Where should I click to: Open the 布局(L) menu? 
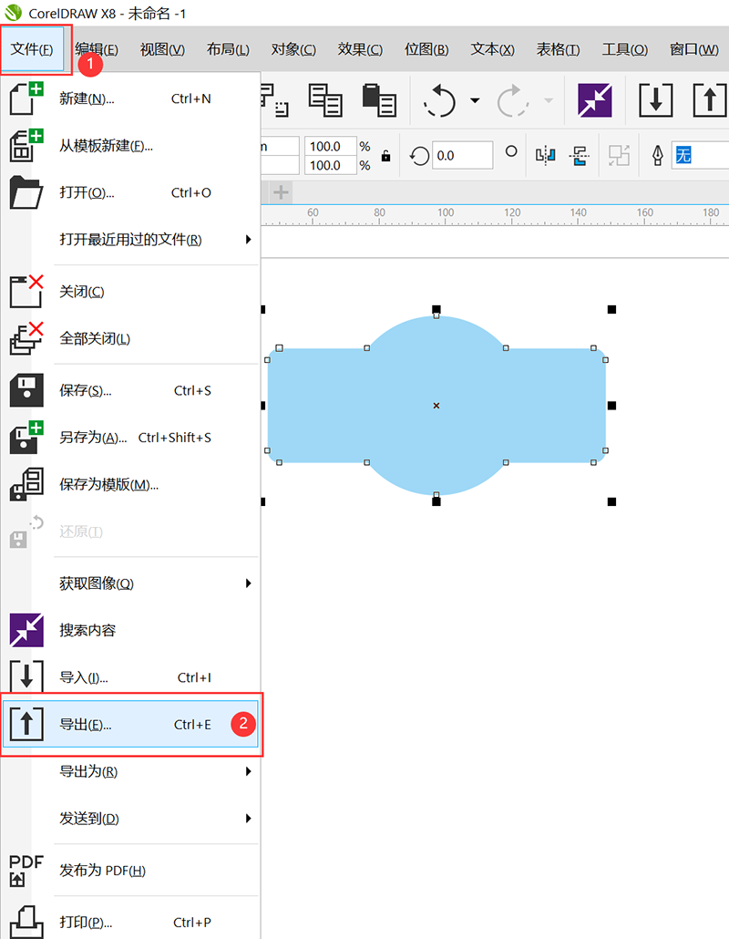(228, 49)
